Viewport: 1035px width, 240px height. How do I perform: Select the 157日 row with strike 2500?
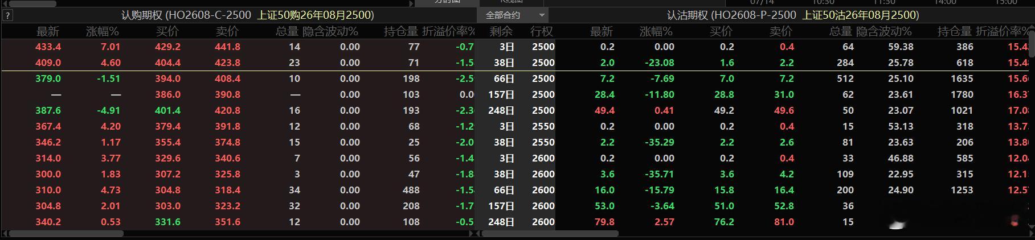pyautogui.click(x=516, y=94)
